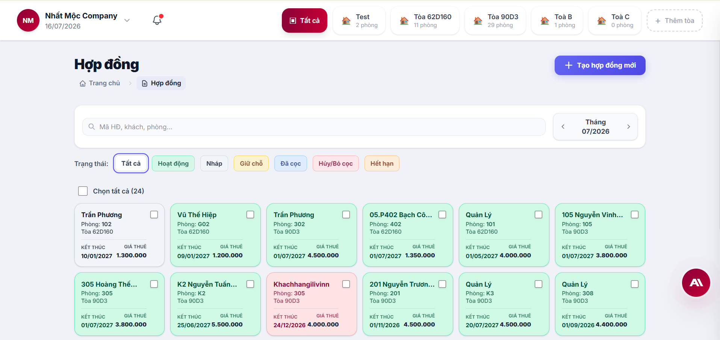
Task: Tick the Chọn tất cả checkbox
Action: point(83,191)
